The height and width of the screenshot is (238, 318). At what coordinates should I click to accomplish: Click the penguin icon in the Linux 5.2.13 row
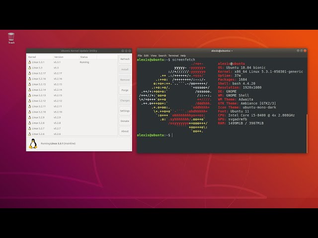30,95
